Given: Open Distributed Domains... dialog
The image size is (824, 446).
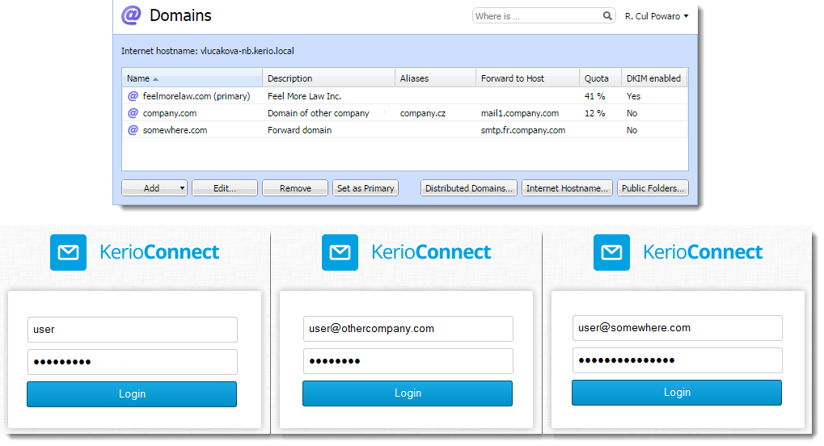Looking at the screenshot, I should tap(469, 188).
